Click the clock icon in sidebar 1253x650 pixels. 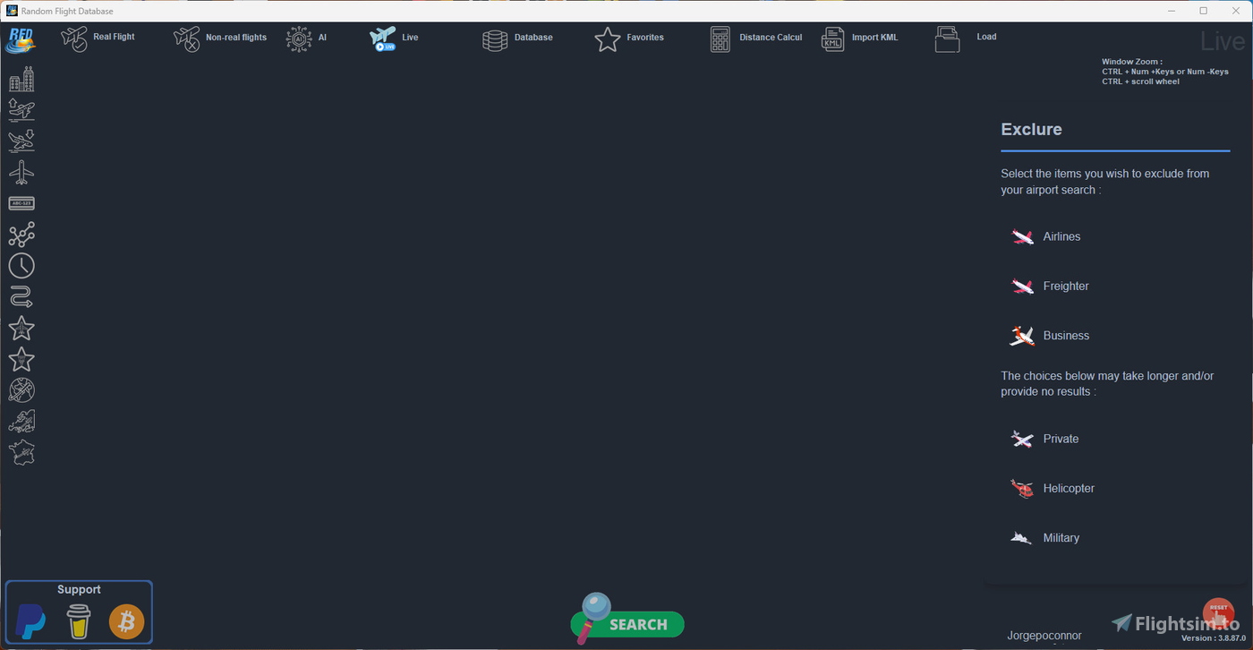tap(21, 266)
